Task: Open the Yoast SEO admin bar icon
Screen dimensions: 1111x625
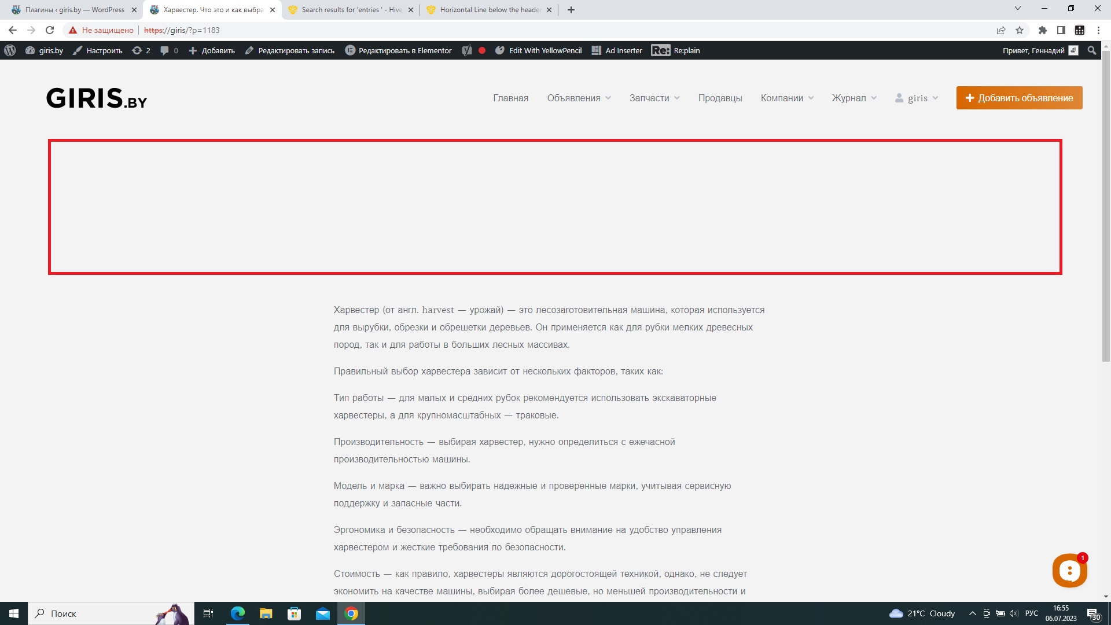Action: [x=467, y=50]
